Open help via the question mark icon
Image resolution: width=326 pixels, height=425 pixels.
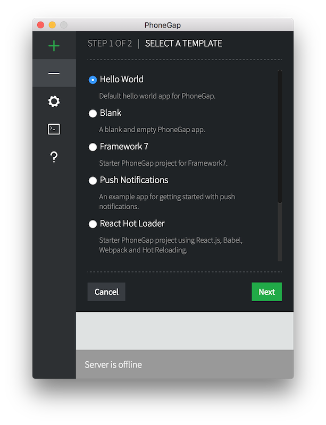[54, 157]
